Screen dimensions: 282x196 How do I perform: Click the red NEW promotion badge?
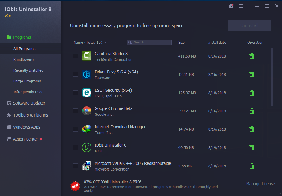click(x=75, y=186)
